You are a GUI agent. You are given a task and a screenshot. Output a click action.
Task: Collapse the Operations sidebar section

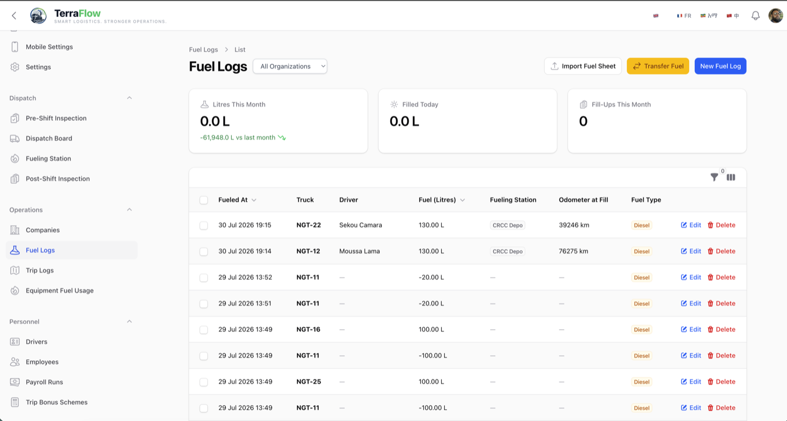129,210
